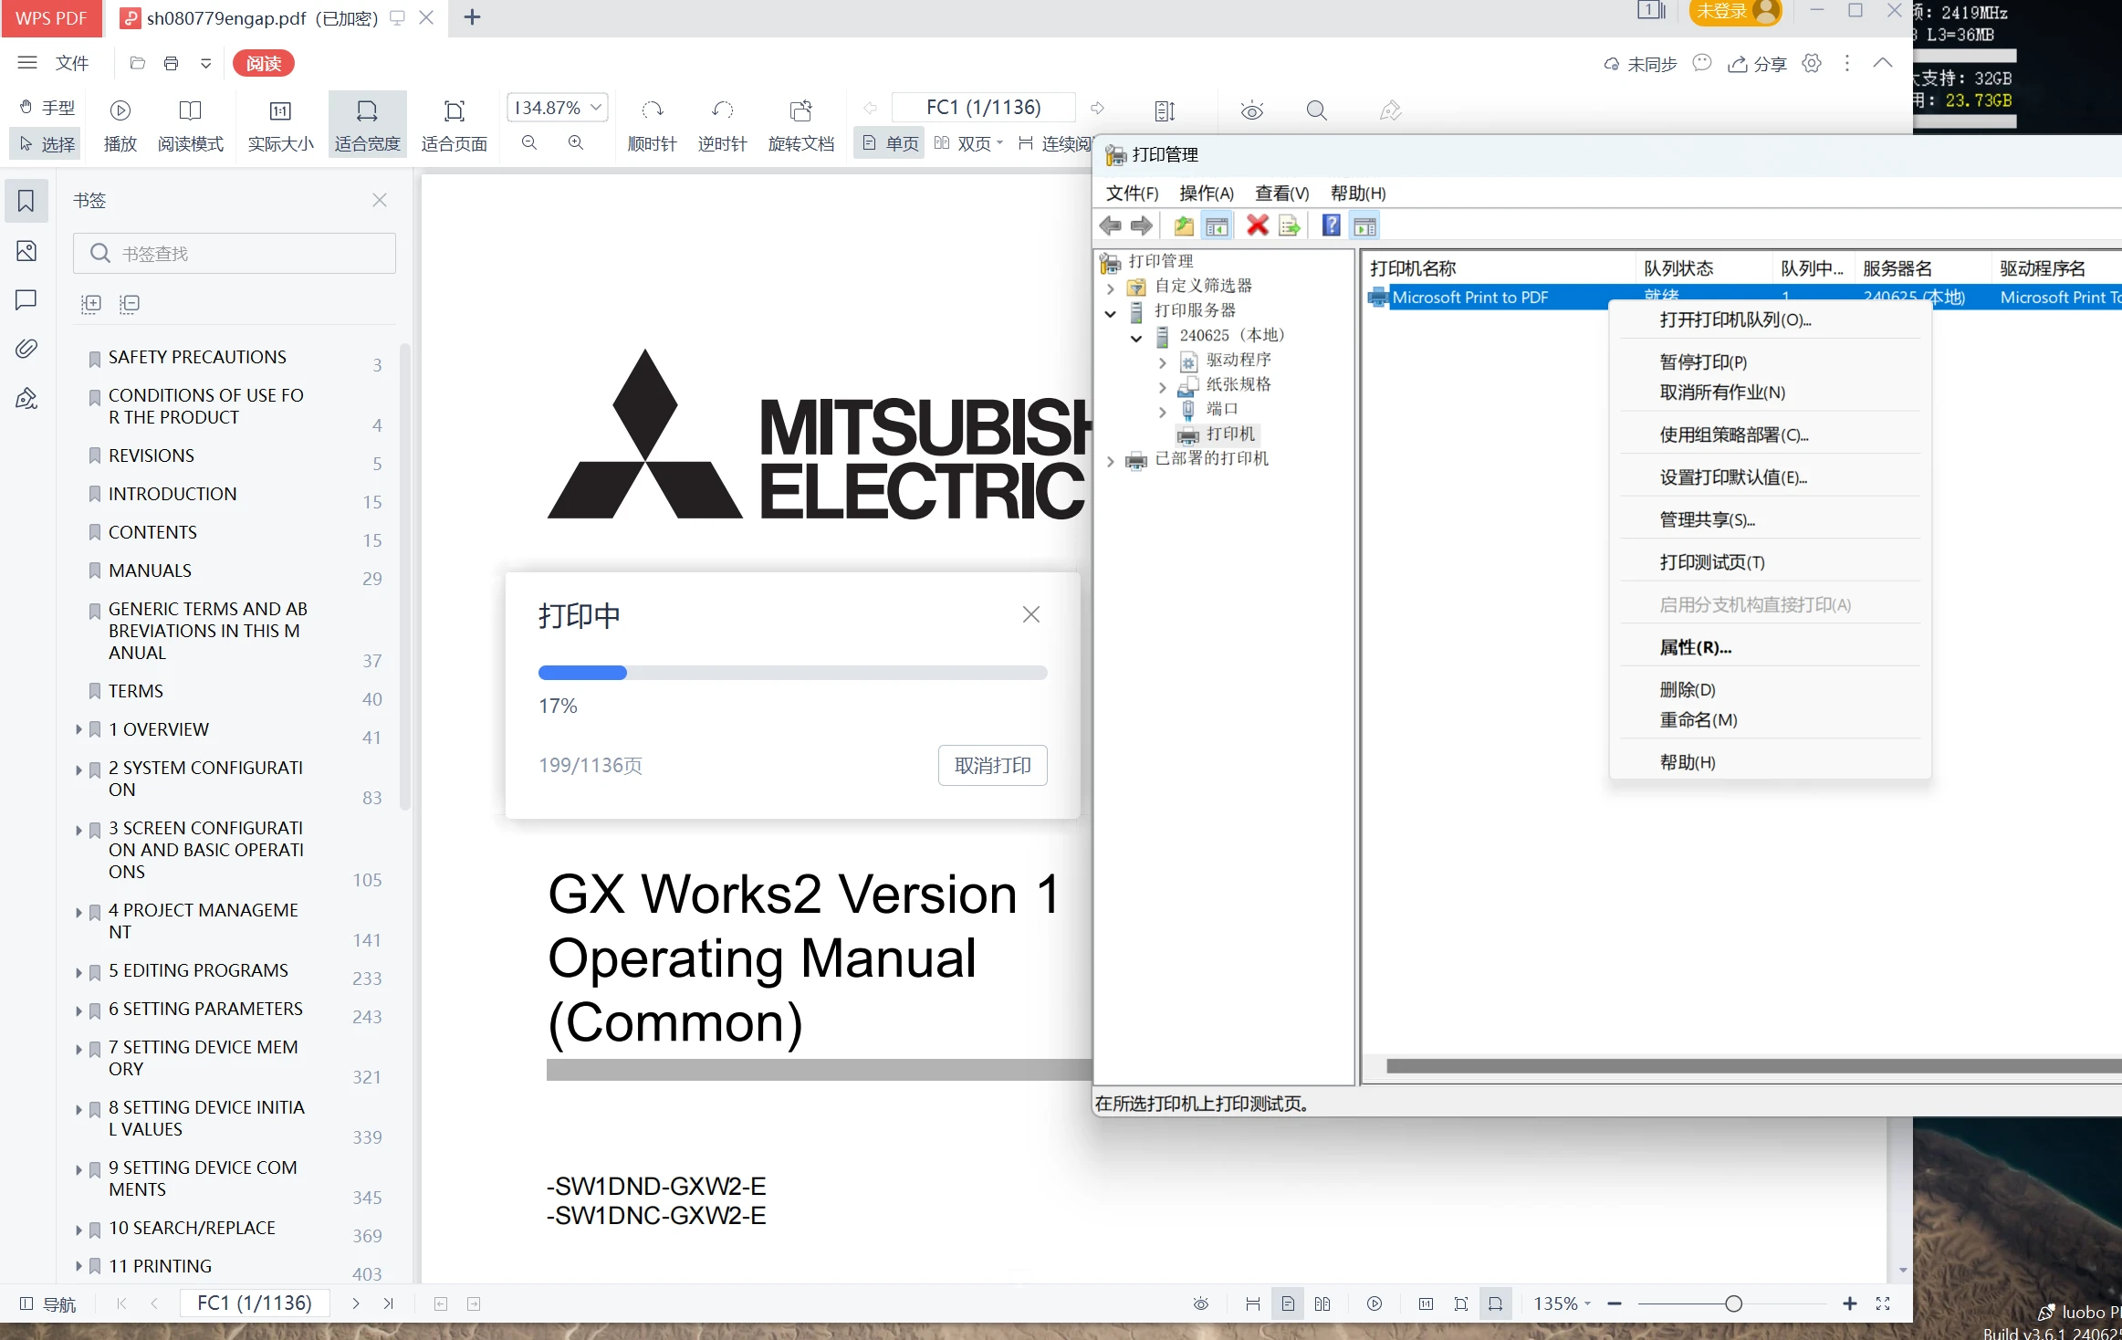Expand the 1 OVERVIEW bookmark
Image resolution: width=2122 pixels, height=1340 pixels.
[x=78, y=729]
